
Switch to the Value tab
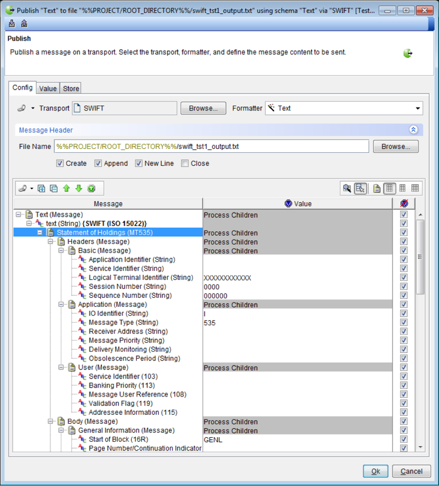pyautogui.click(x=48, y=88)
